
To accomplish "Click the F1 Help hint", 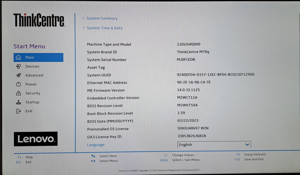I will point(25,157).
